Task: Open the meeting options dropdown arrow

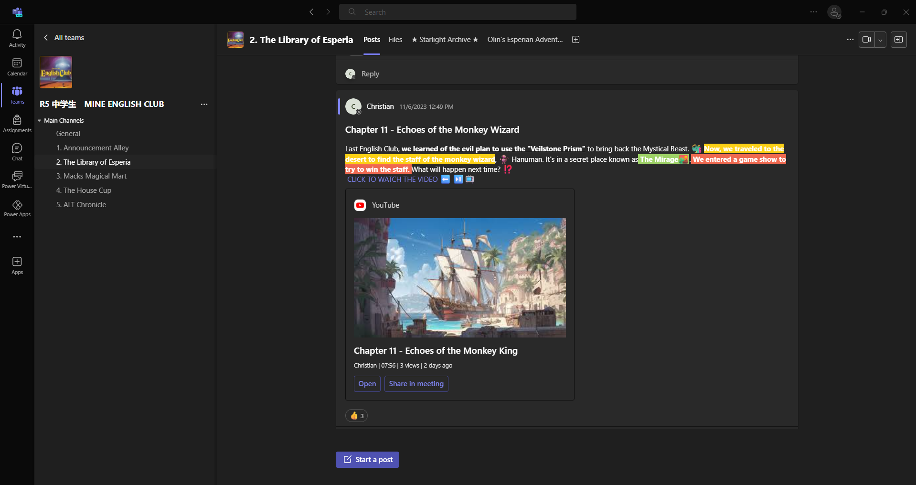Action: [880, 40]
